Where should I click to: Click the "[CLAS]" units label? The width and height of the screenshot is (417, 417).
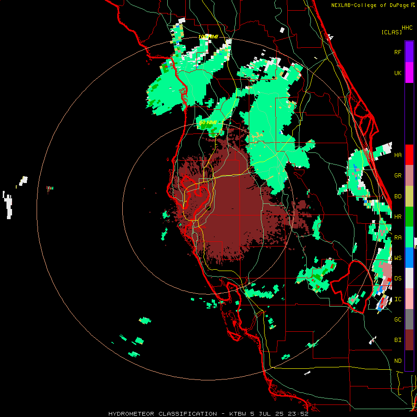(392, 32)
